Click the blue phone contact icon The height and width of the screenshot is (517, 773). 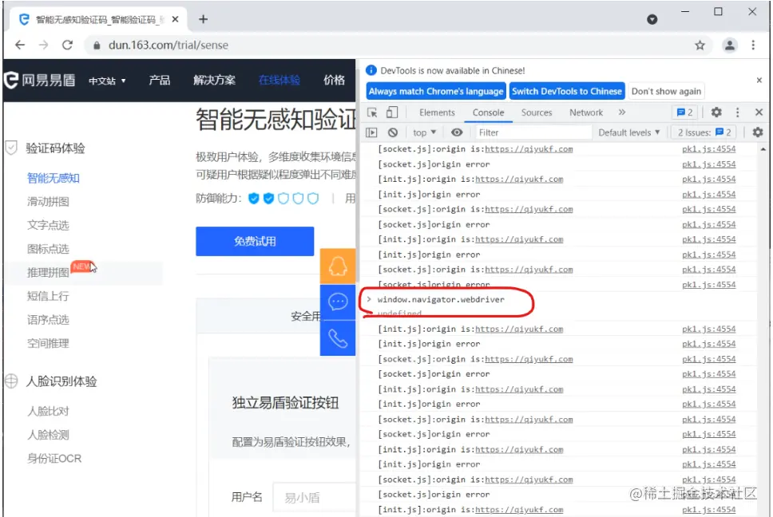pos(338,338)
